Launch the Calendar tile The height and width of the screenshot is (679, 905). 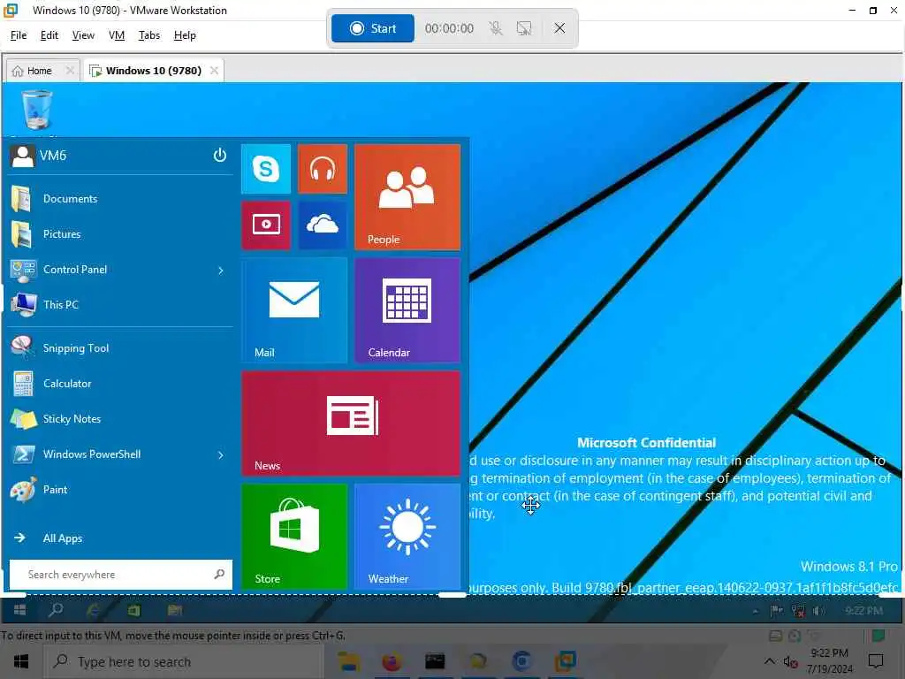coord(407,310)
